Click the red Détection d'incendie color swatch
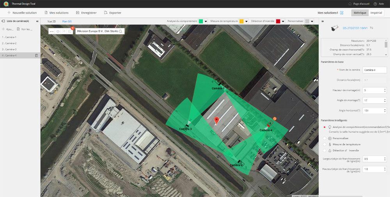390x197 pixels. click(x=278, y=21)
